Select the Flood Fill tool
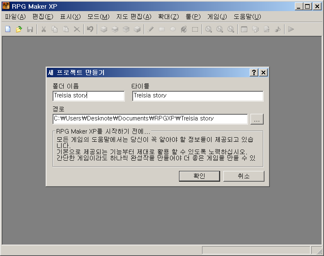This screenshot has height=256, width=324. [184, 29]
